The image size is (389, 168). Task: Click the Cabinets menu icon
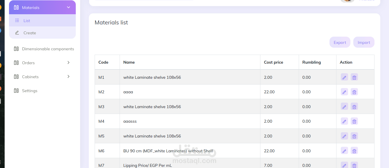16,77
